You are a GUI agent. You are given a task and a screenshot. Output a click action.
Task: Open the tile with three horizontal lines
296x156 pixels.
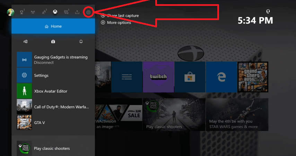(127, 77)
